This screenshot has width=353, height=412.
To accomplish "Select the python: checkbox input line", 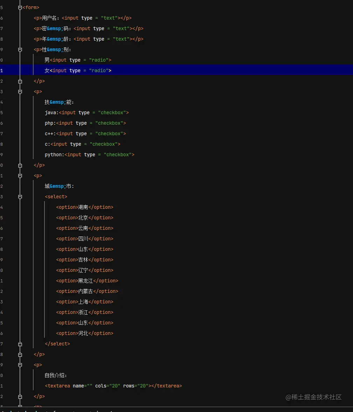I will click(x=90, y=155).
